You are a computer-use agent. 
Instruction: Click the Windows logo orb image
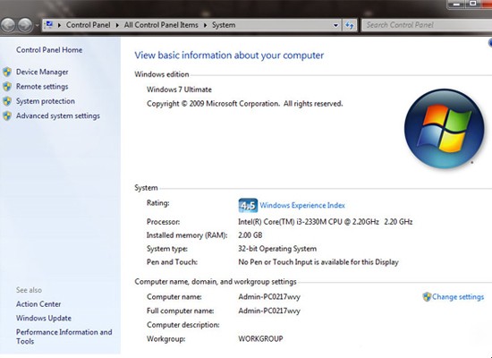coord(444,129)
